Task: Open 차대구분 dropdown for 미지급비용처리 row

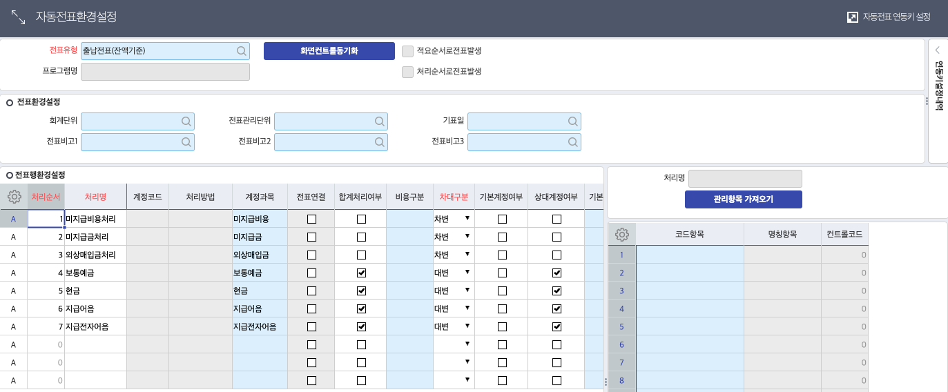Action: [467, 219]
